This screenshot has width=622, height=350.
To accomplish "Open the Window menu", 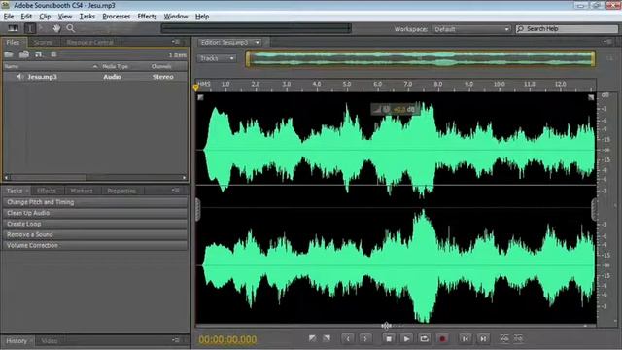I will 176,17.
